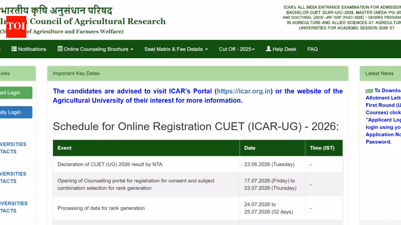Open the FAQ menu item
The width and height of the screenshot is (401, 225).
pyautogui.click(x=312, y=49)
